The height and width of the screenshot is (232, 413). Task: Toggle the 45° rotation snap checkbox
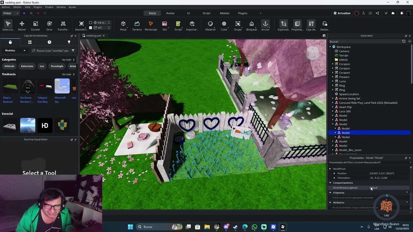point(91,28)
